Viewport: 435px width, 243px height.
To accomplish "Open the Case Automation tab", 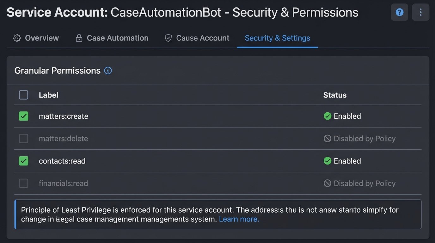I will tap(118, 38).
